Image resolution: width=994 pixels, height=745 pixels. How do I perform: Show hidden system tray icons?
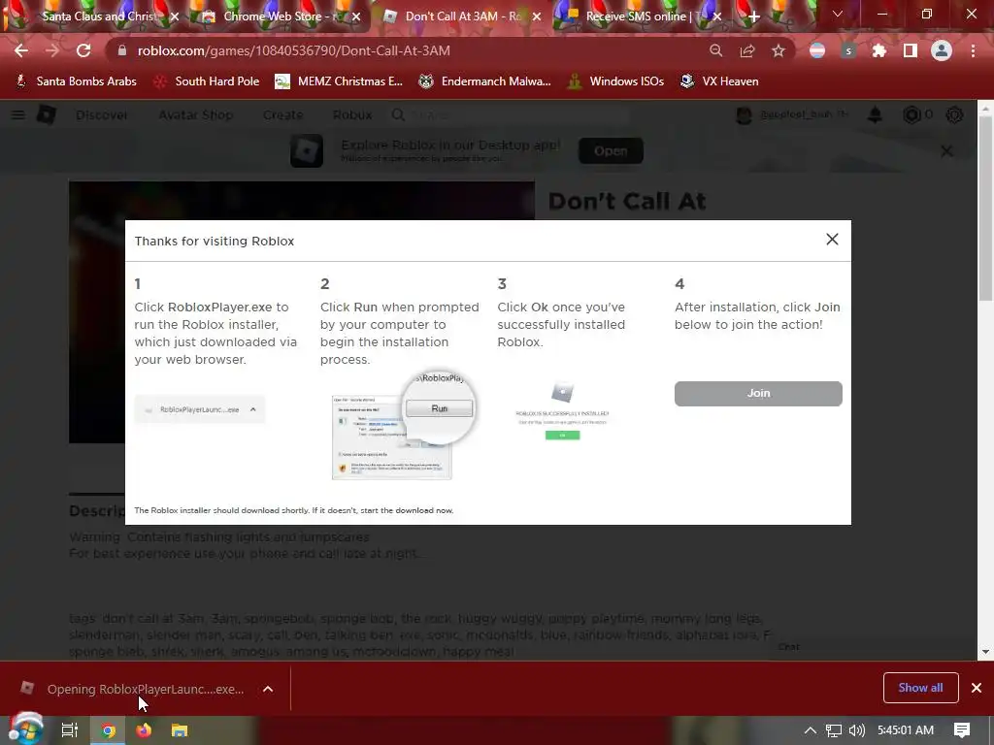(811, 730)
